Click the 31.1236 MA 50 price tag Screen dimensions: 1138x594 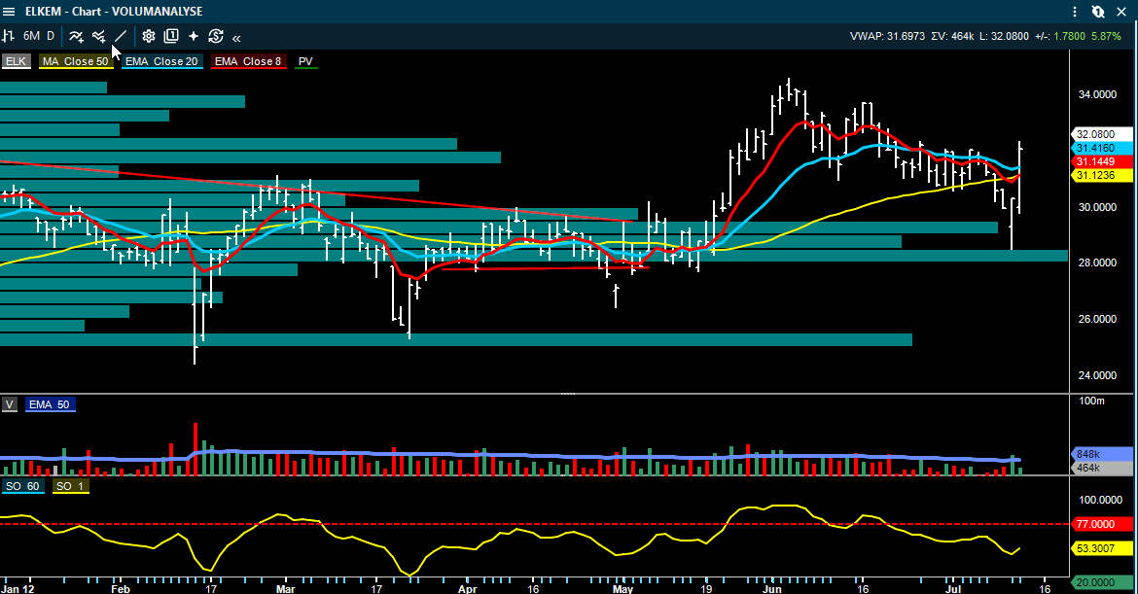[1102, 176]
